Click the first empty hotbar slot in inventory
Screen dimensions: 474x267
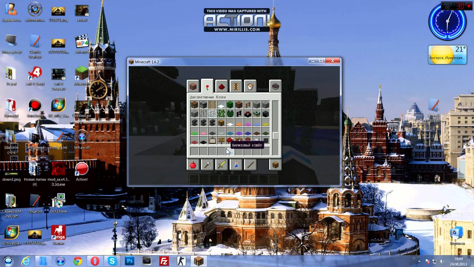point(194,151)
